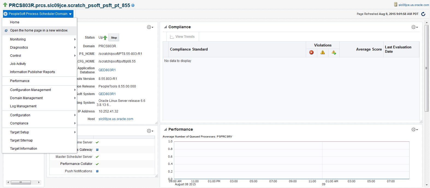The height and width of the screenshot is (188, 430).
Task: Click the No data to display text
Action: pyautogui.click(x=178, y=61)
